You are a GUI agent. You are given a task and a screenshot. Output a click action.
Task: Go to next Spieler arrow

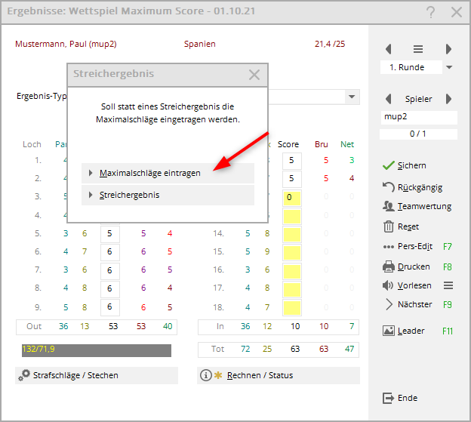(x=448, y=99)
